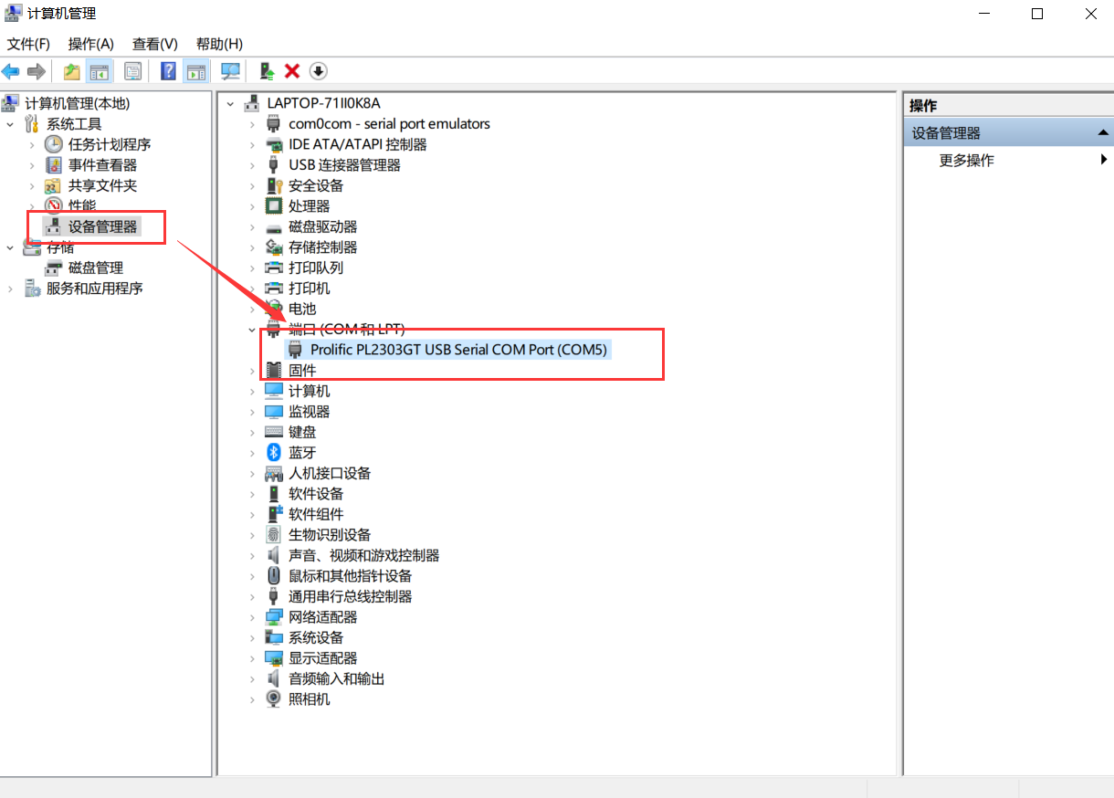Click the 声音、视频和游戏控制器 label
This screenshot has width=1114, height=798.
point(364,555)
